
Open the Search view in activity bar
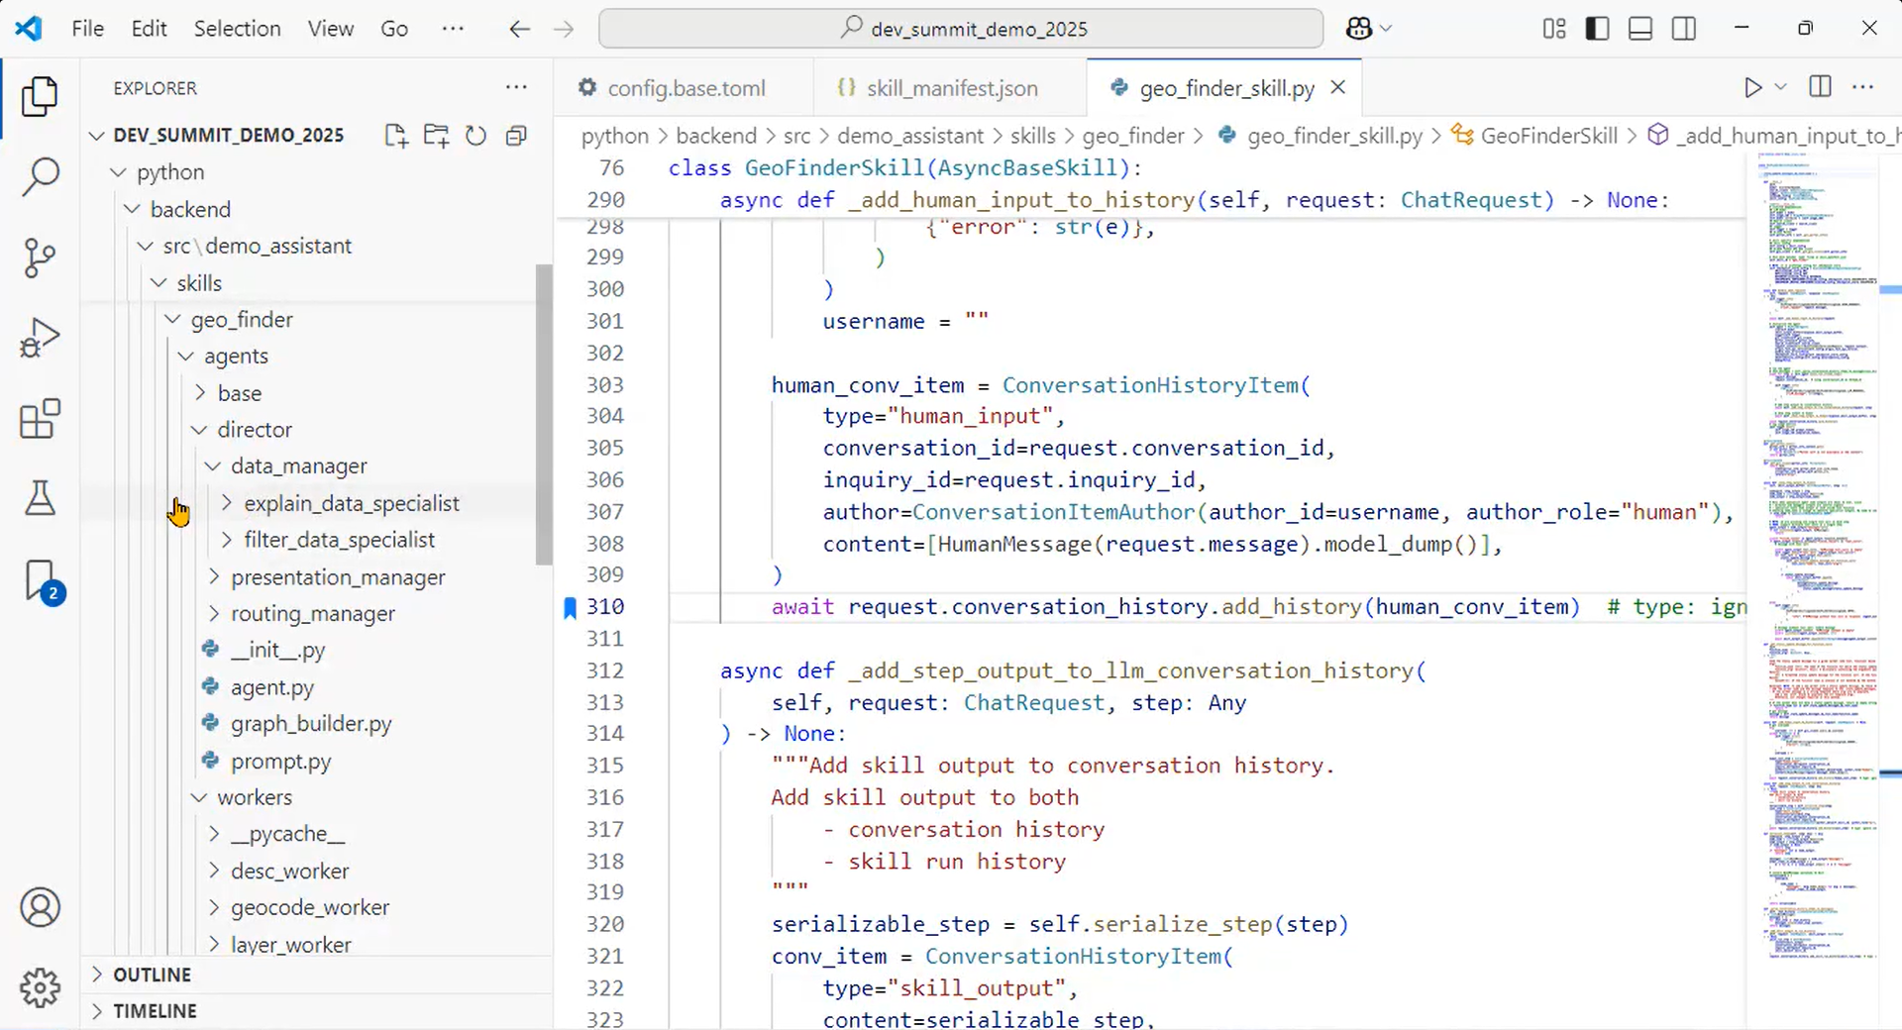(40, 177)
